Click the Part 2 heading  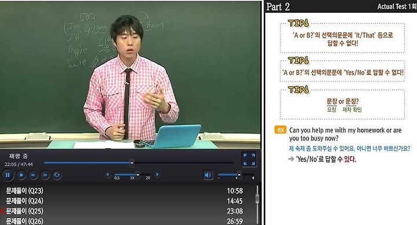tap(278, 6)
